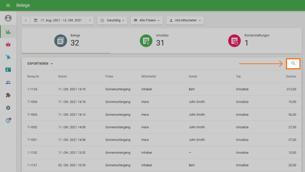
Task: Expand the Alle Mitarbeiter dropdown
Action: 185,20
